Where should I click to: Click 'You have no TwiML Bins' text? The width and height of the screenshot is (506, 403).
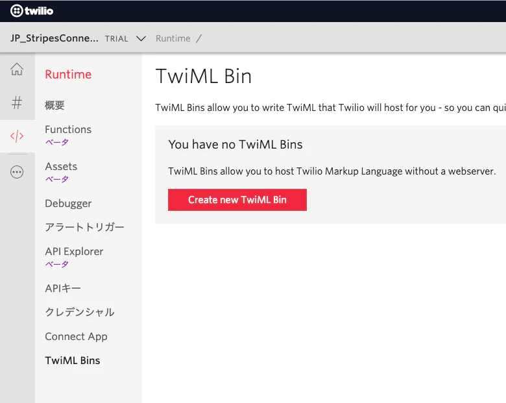click(235, 144)
